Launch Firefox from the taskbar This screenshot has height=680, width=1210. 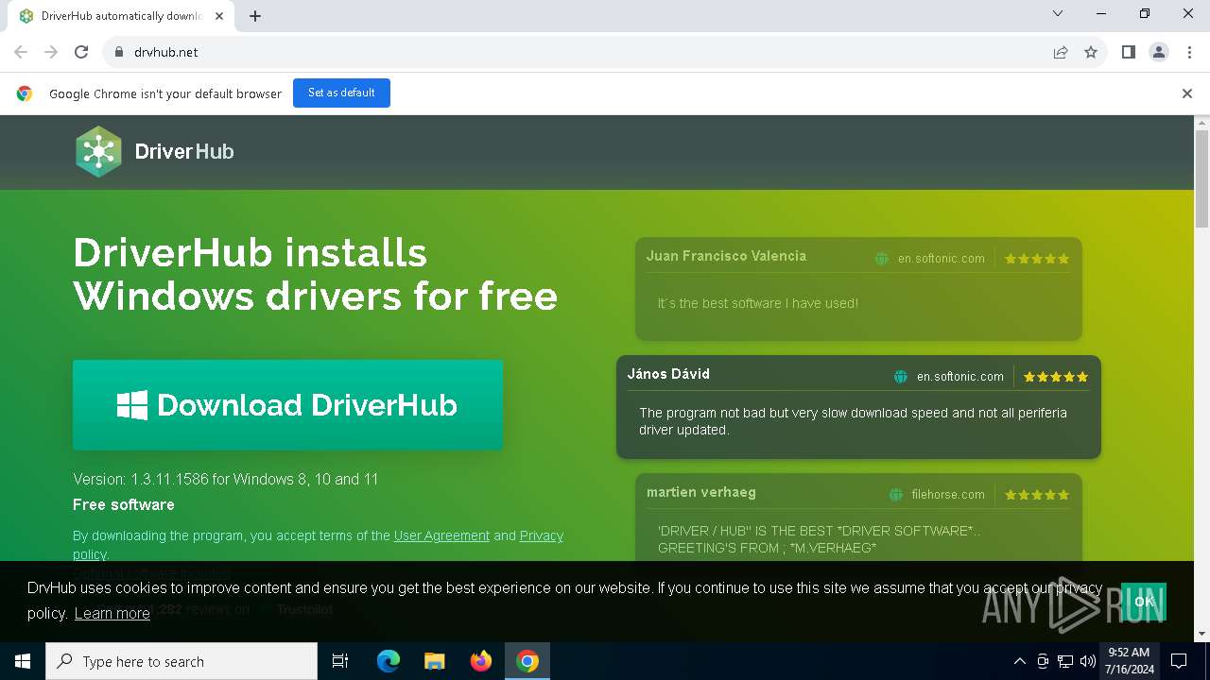click(x=481, y=661)
